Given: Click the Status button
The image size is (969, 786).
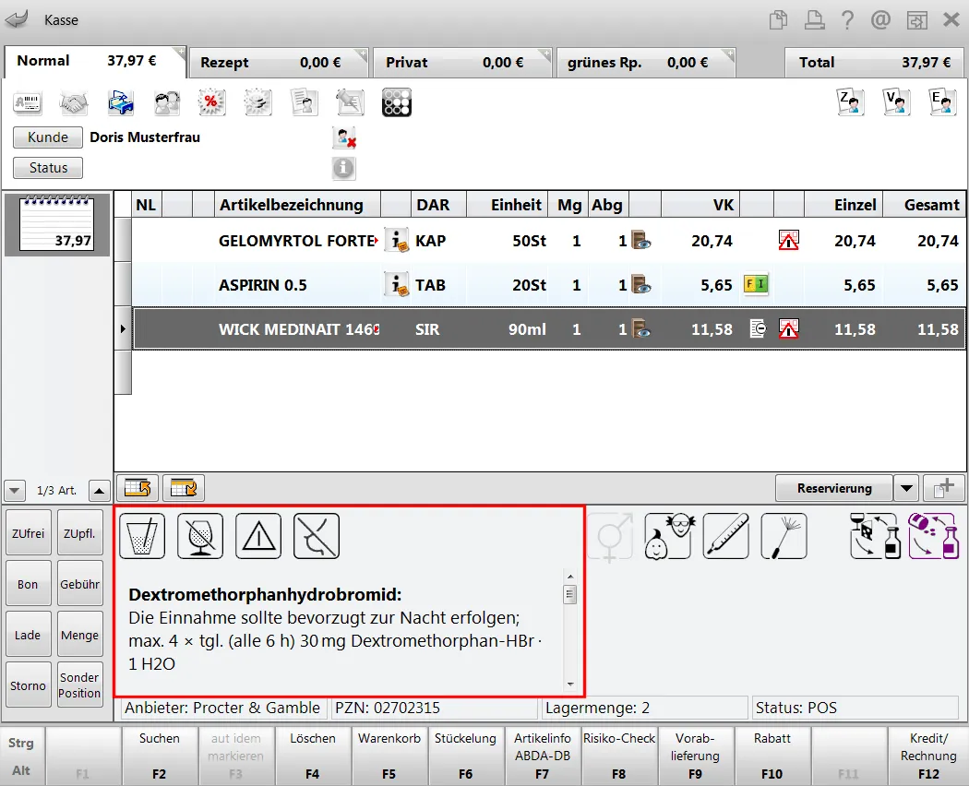Looking at the screenshot, I should pyautogui.click(x=48, y=168).
